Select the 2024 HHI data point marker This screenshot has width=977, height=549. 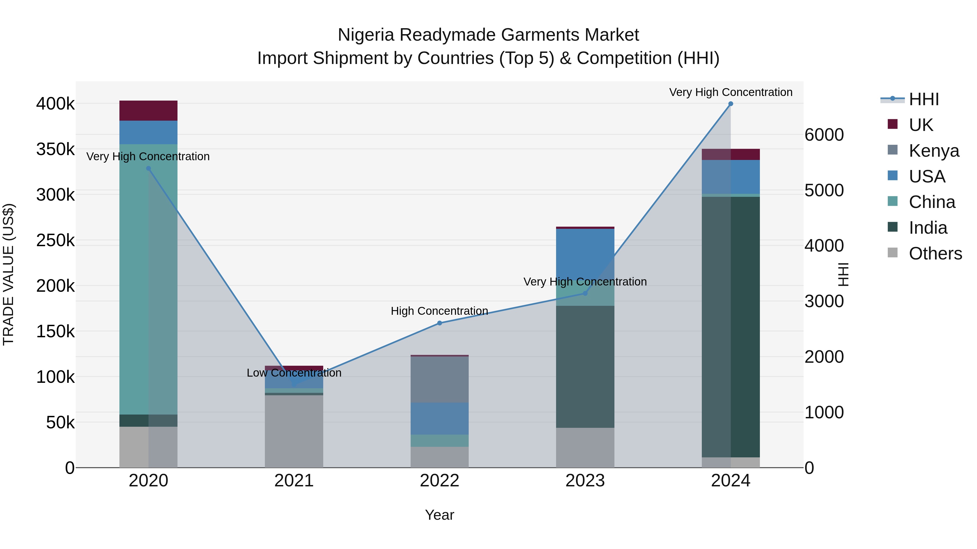tap(731, 104)
